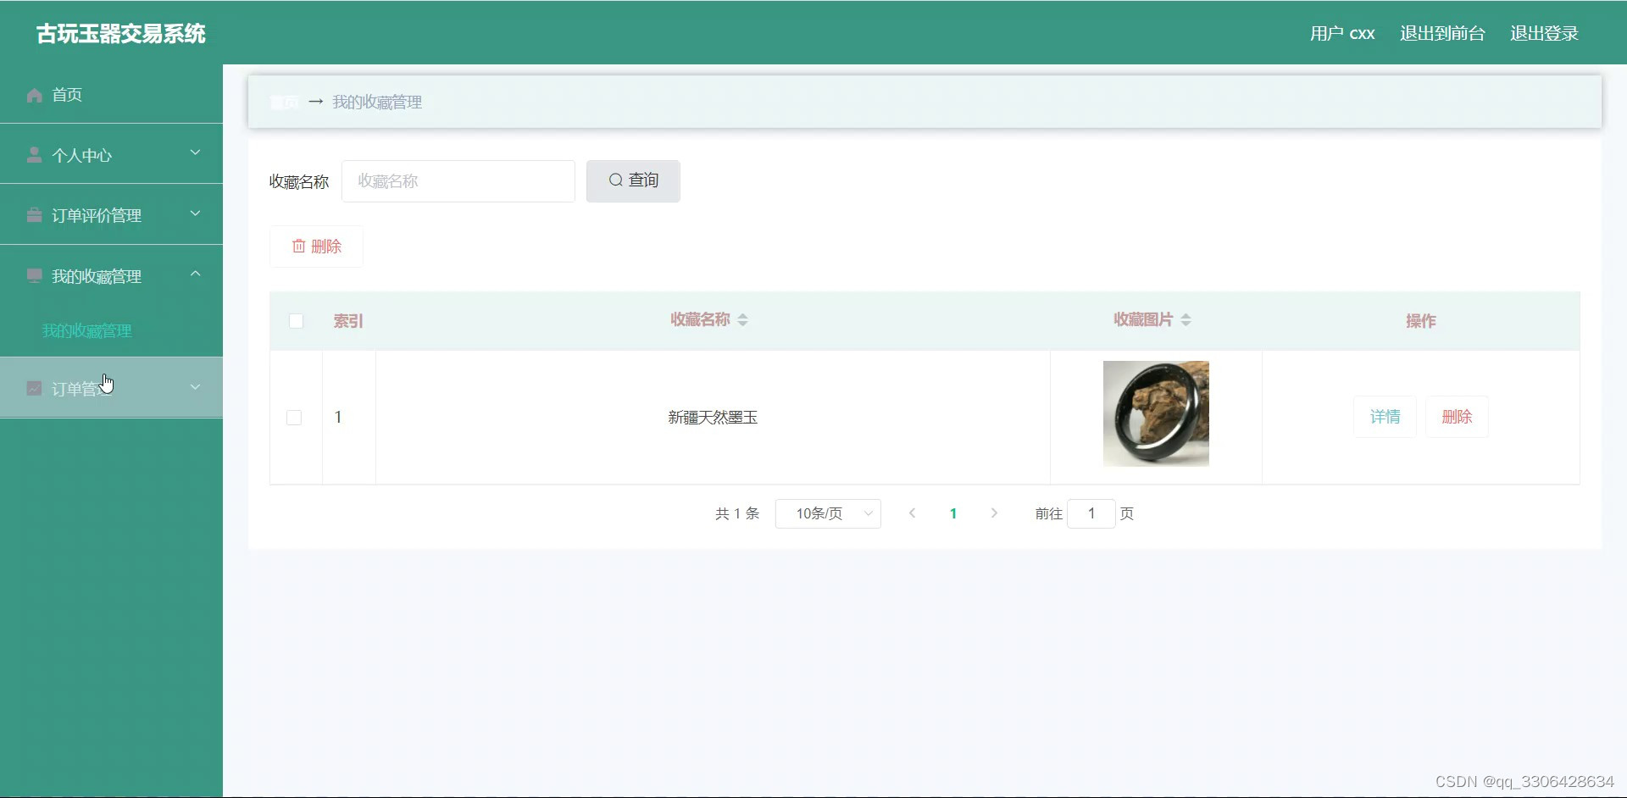Click the list icon beside 订单评价管理
The image size is (1627, 798).
(x=34, y=214)
